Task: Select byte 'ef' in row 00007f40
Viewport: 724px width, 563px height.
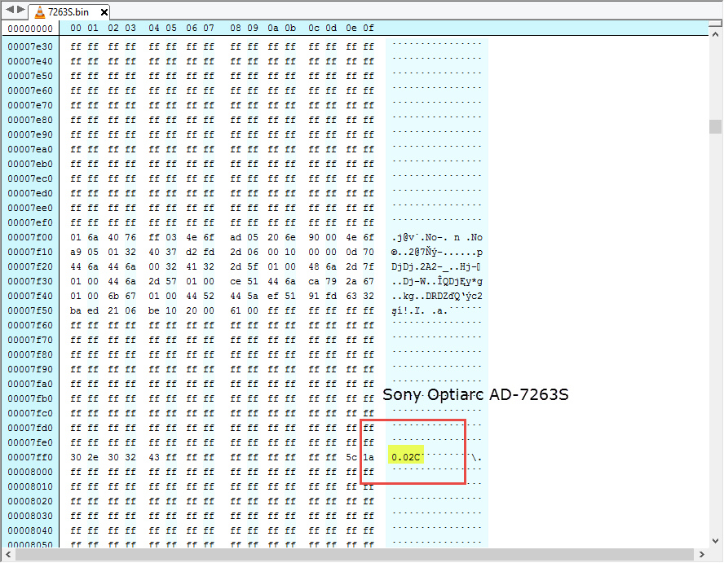Action: tap(273, 296)
